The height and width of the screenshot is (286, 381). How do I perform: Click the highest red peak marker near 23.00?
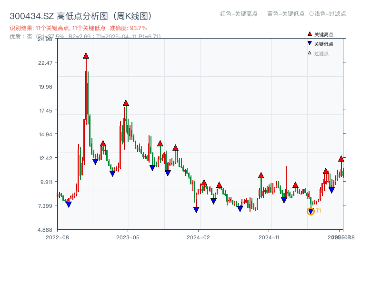click(x=85, y=55)
